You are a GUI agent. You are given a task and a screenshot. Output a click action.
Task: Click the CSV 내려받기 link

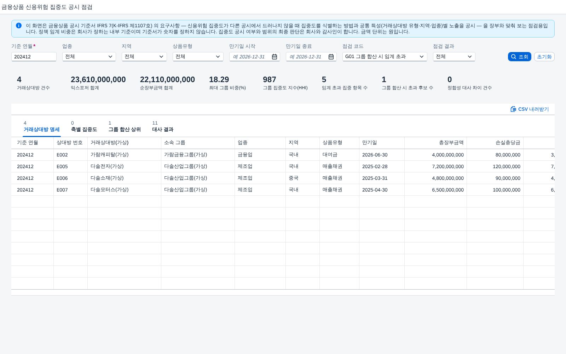[530, 109]
